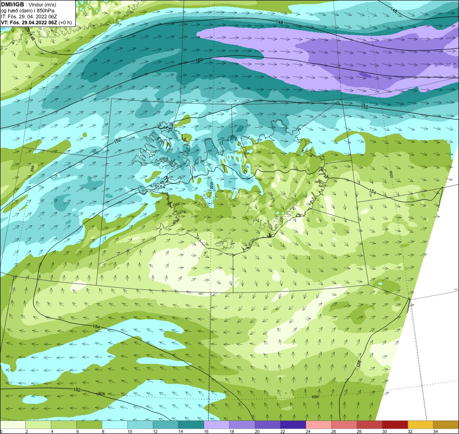459x434 pixels.
Task: Pick the 22–24 m/s dark indigo swatch
Action: tap(293, 424)
